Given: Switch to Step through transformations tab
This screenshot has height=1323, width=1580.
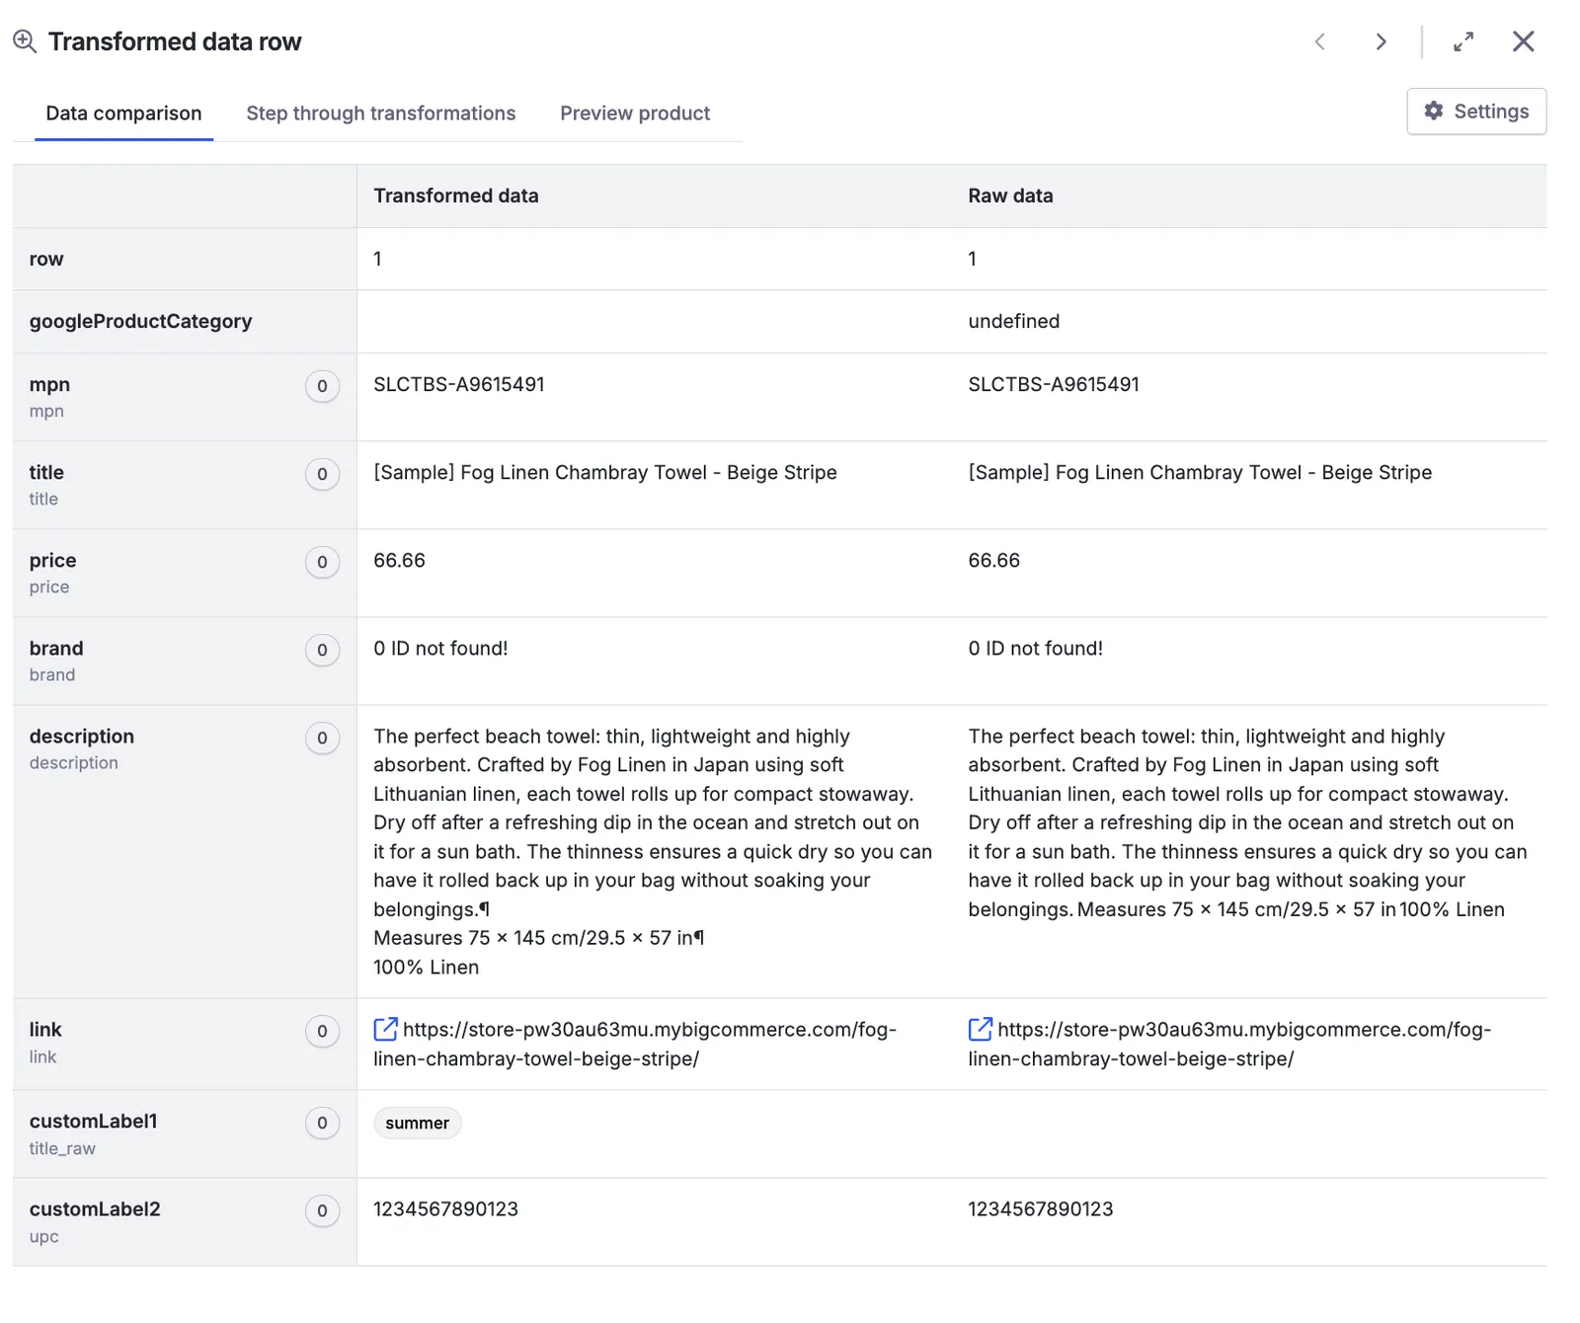Looking at the screenshot, I should point(381,114).
